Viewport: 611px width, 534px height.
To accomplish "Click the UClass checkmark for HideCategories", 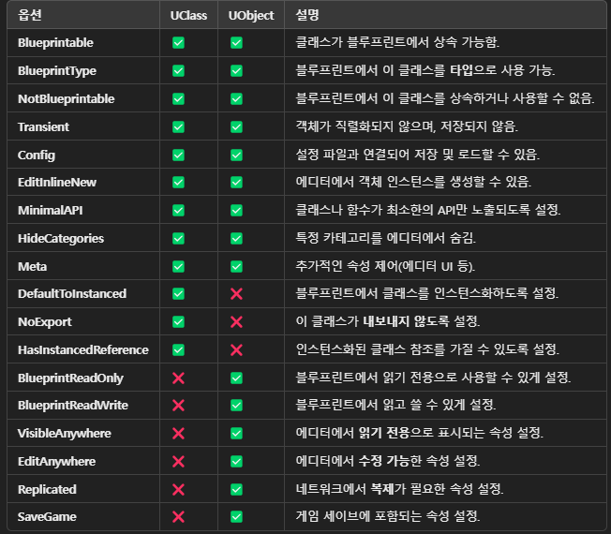I will point(178,238).
